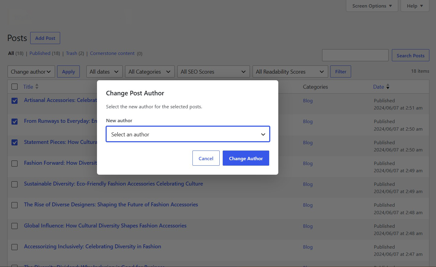The image size is (436, 267).
Task: Uncheck the Artisanal Accessories post checkbox
Action: click(15, 101)
